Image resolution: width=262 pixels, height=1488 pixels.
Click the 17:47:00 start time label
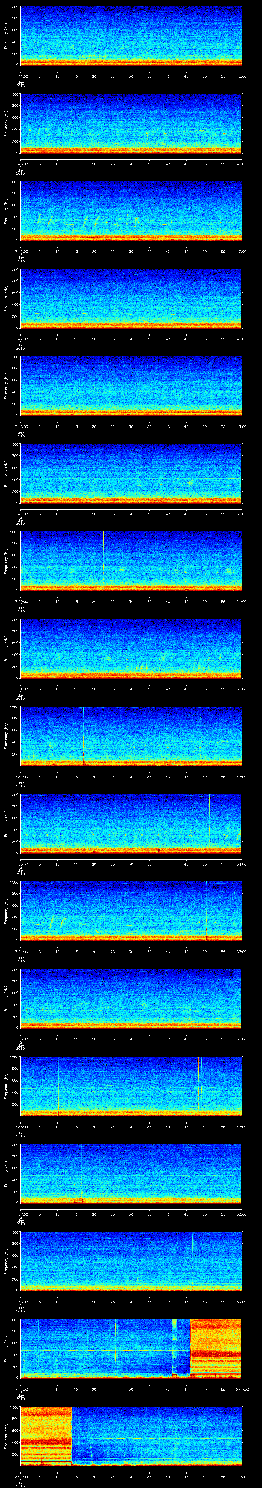(x=20, y=339)
